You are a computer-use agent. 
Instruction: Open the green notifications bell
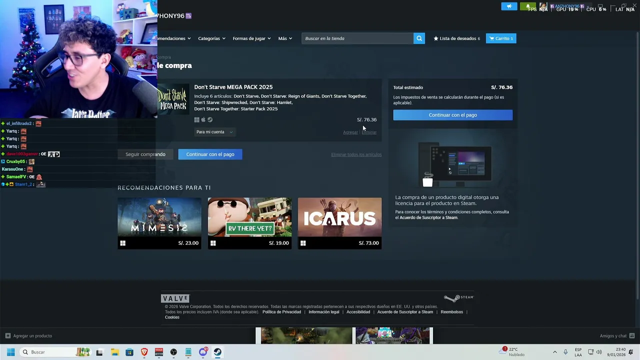tap(528, 6)
